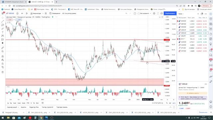Open the ideas lightbulb sidebar panel

[x=211, y=44]
